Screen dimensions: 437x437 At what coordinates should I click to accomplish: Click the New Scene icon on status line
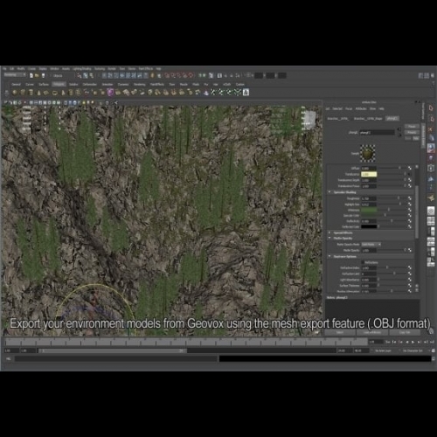click(x=31, y=75)
